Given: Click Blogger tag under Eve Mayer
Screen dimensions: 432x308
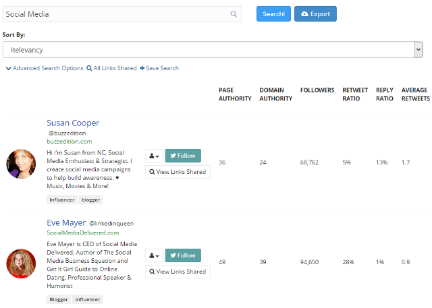Looking at the screenshot, I should [x=59, y=299].
